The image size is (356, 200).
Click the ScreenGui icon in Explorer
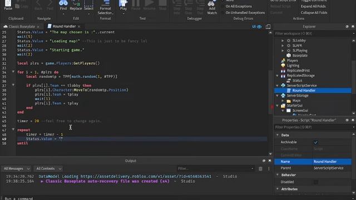point(289,111)
